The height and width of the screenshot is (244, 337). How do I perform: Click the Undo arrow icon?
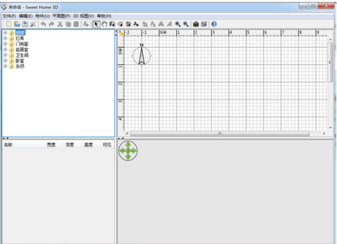(43, 24)
